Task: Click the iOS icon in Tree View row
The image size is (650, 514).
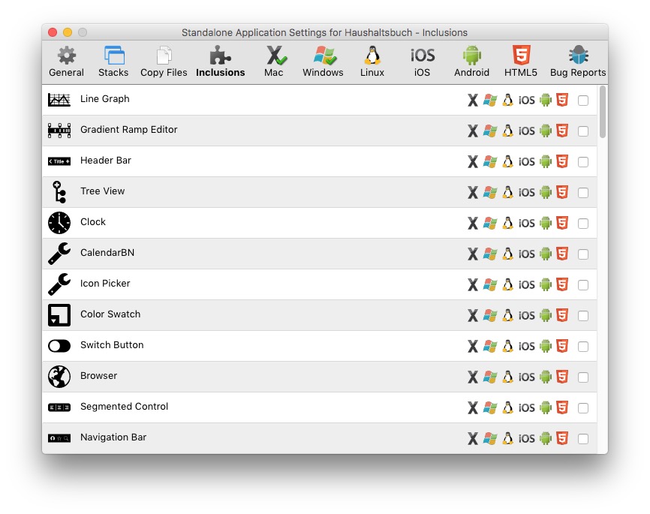Action: coord(526,192)
